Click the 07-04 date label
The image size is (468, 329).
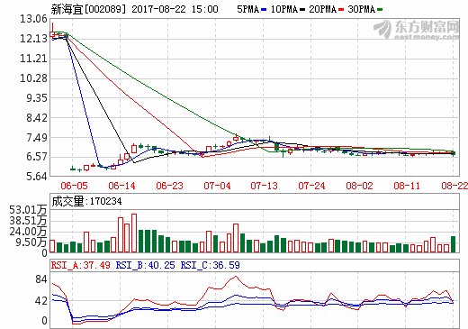[x=217, y=186]
